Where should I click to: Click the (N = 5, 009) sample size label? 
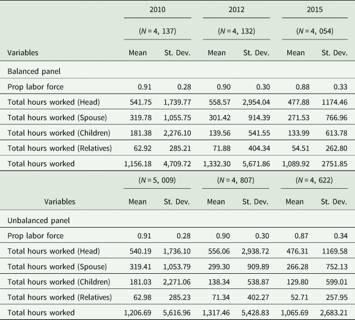[157, 180]
